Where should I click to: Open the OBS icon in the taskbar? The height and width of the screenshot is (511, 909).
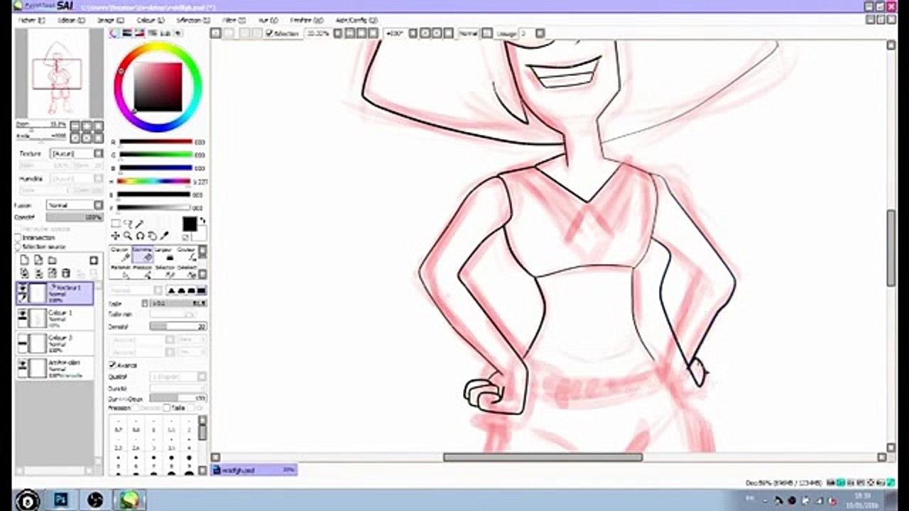95,500
